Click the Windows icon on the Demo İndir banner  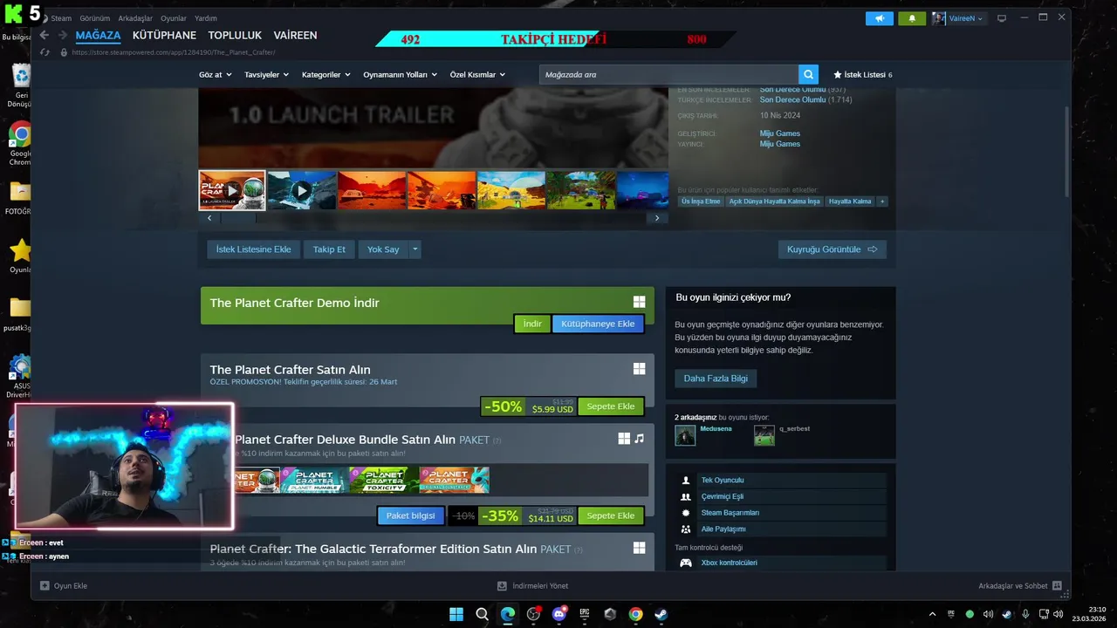tap(639, 302)
